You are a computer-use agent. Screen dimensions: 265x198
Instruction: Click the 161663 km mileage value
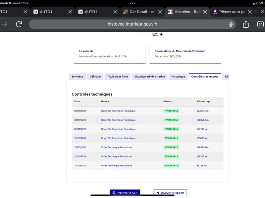click(x=202, y=138)
